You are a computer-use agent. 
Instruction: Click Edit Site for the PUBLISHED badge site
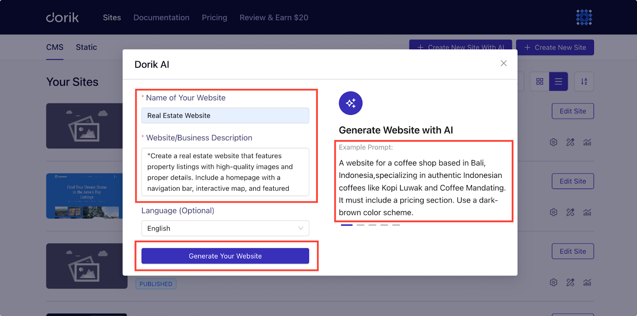[x=573, y=251]
